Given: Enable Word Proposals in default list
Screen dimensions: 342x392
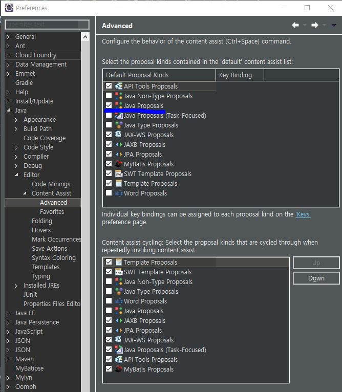Looking at the screenshot, I should click(x=109, y=193).
